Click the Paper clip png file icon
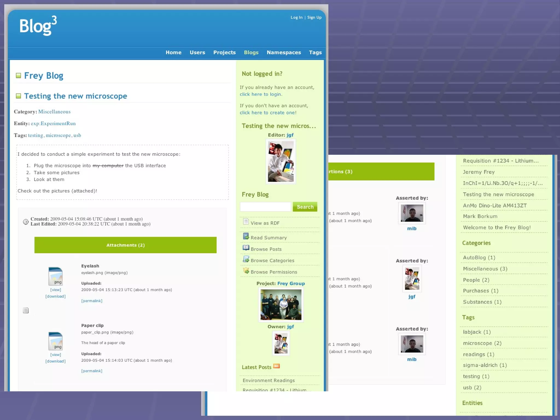560x420 pixels. click(56, 341)
